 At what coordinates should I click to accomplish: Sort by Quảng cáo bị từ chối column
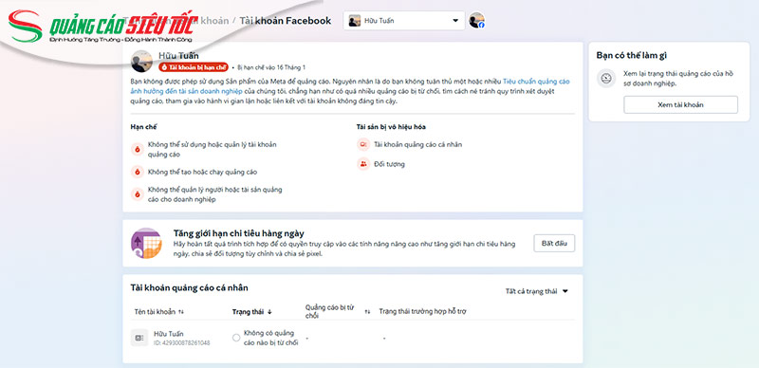coord(338,312)
